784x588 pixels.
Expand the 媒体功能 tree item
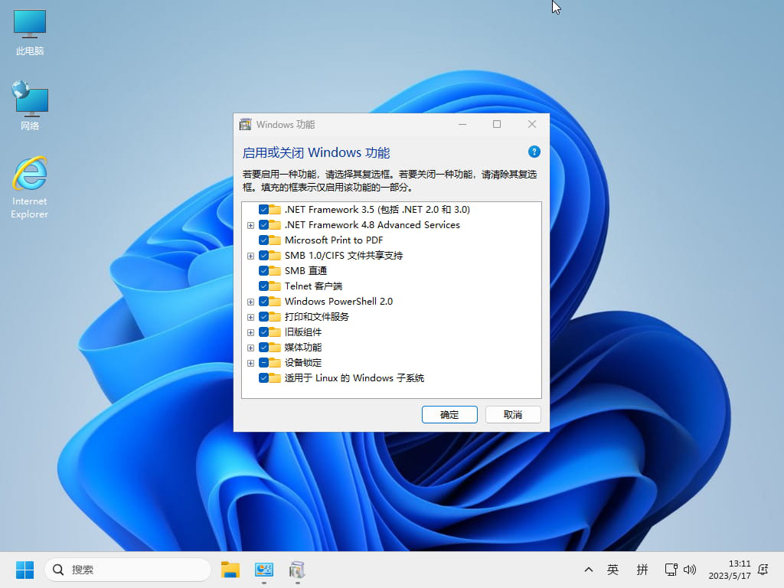(251, 347)
